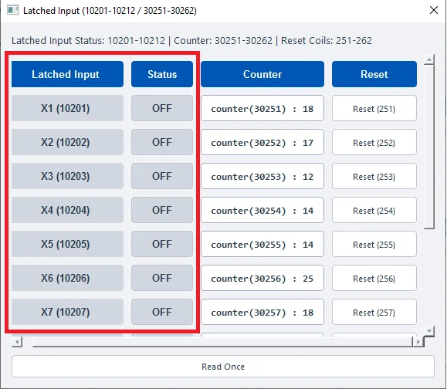Click the Counter column header
This screenshot has width=447, height=389.
(x=262, y=74)
